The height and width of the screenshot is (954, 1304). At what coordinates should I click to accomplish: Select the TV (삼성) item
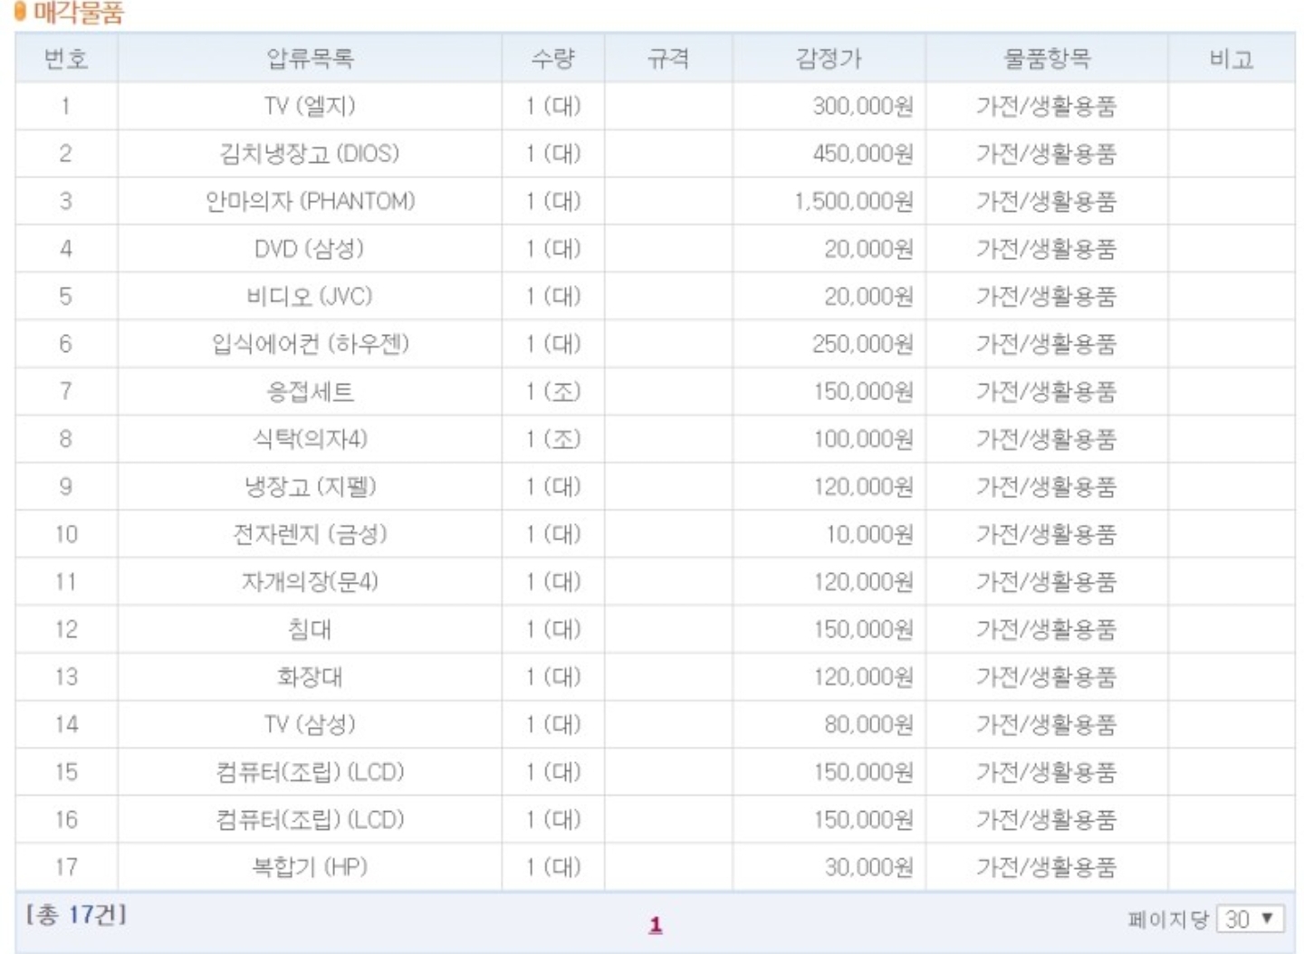(310, 724)
